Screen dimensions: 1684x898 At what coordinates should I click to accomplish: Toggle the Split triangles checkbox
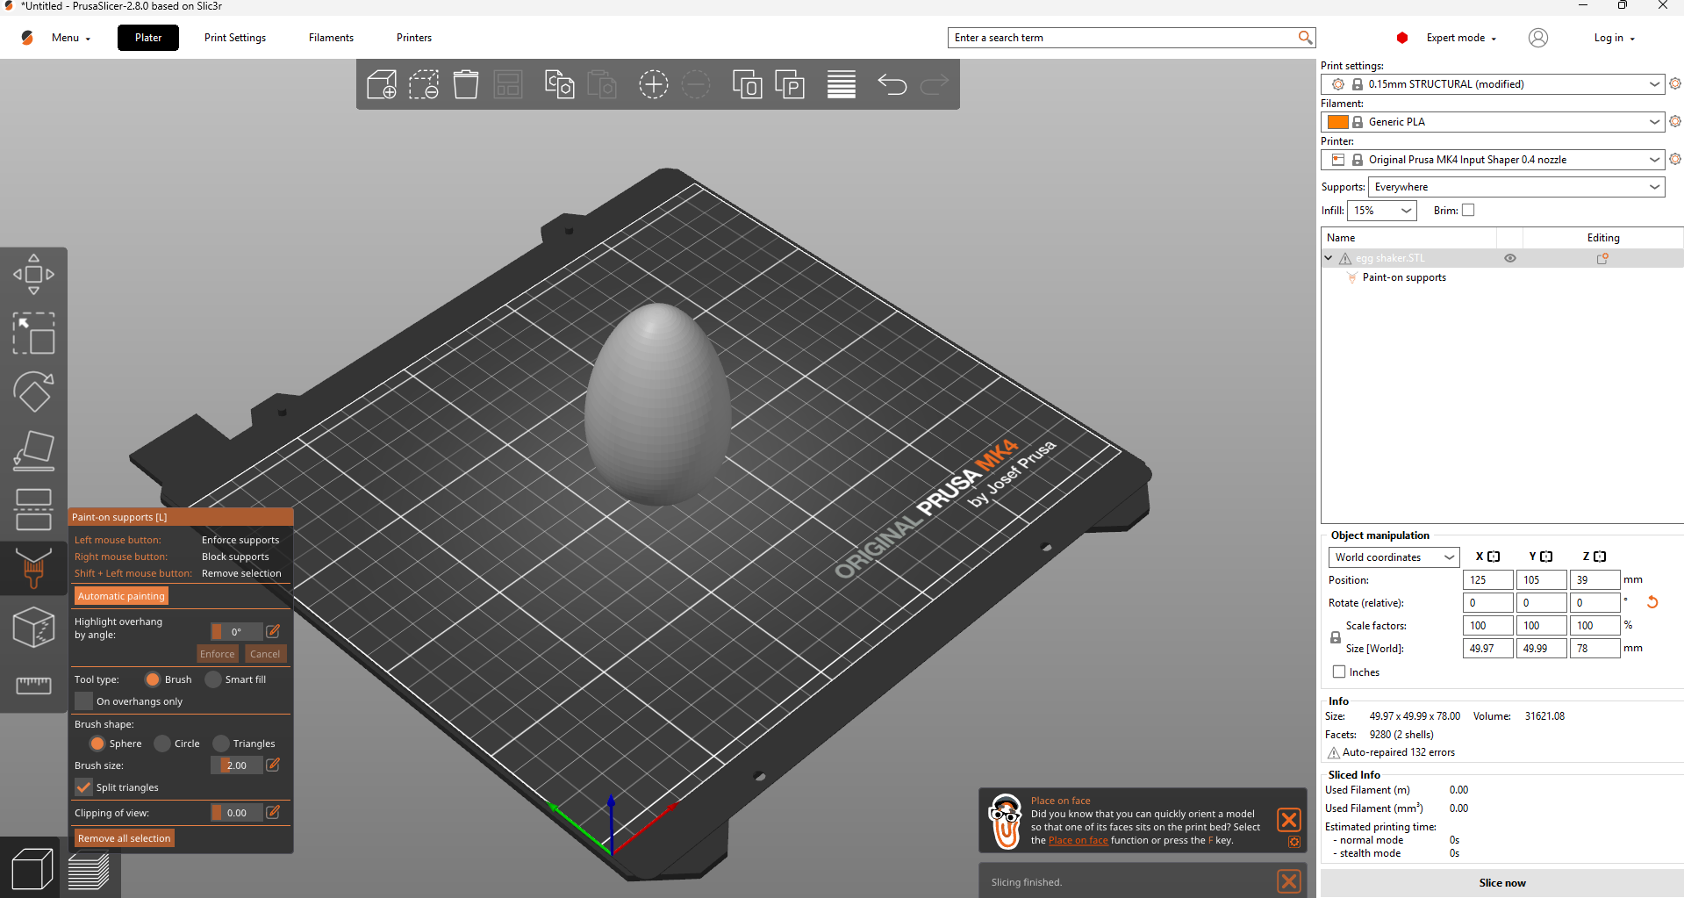pos(84,787)
